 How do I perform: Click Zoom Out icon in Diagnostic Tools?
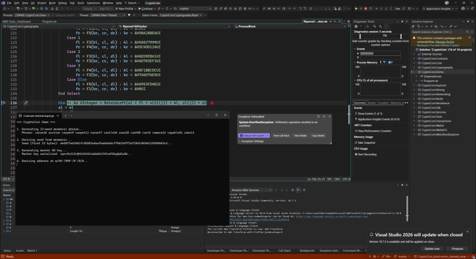pyautogui.click(x=380, y=27)
